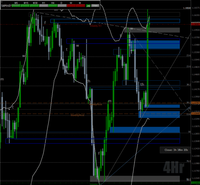Select the Weekly R1 line label

(x=96, y=26)
